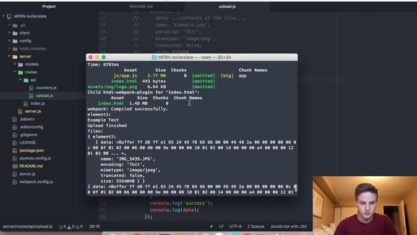Open .gitignore file
417x235 pixels.
28,134
